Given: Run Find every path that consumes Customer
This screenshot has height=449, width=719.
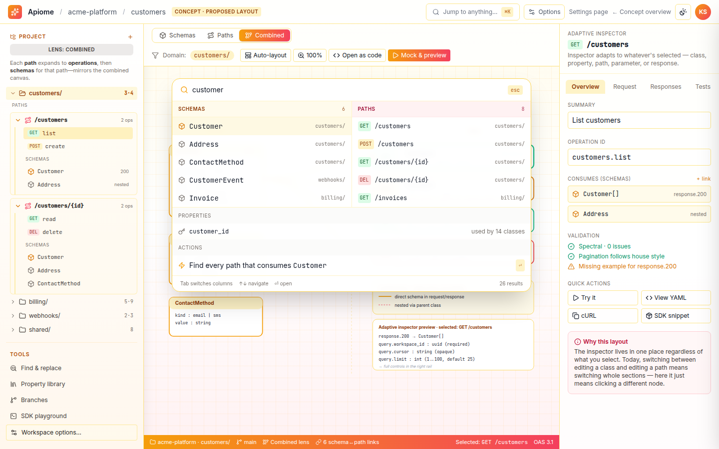Looking at the screenshot, I should (x=352, y=265).
